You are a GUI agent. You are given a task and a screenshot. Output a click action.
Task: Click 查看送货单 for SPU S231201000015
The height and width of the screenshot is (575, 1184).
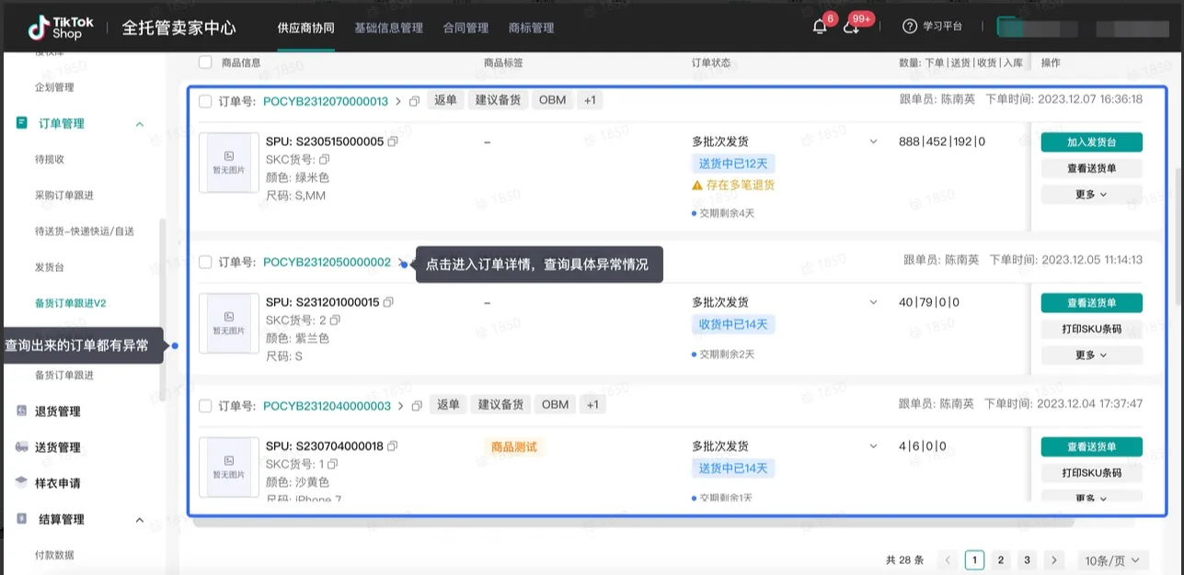(x=1091, y=302)
